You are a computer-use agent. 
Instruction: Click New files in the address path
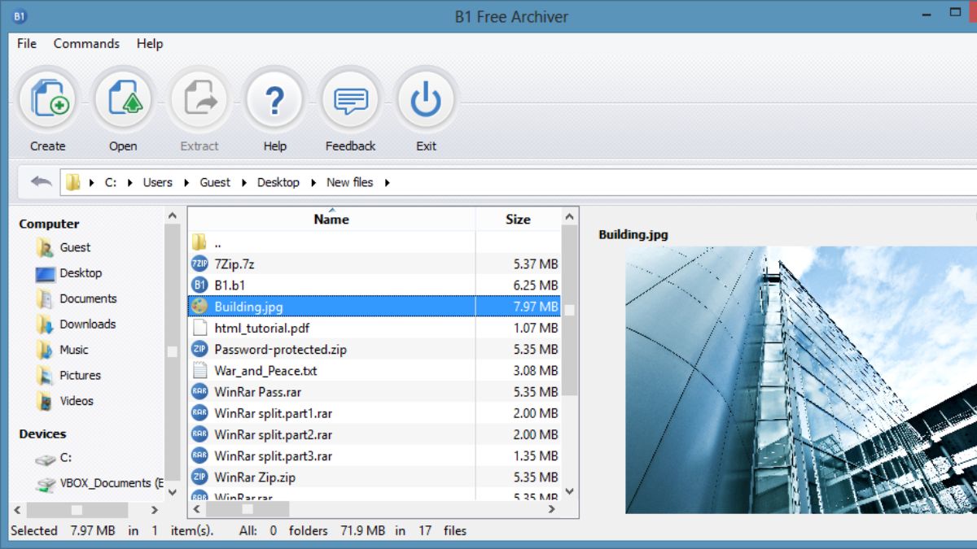click(x=350, y=182)
